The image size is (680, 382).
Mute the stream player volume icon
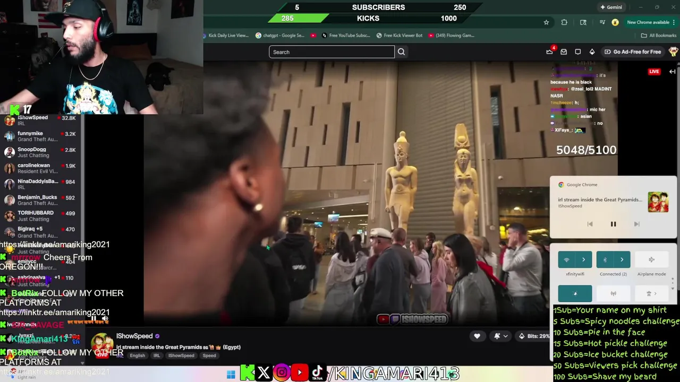(x=105, y=319)
